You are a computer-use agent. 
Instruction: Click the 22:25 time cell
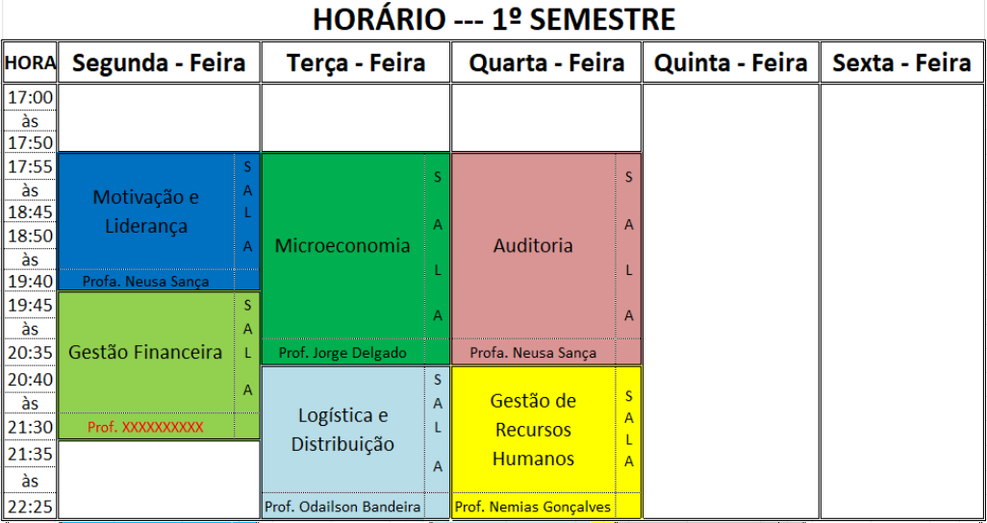(30, 506)
